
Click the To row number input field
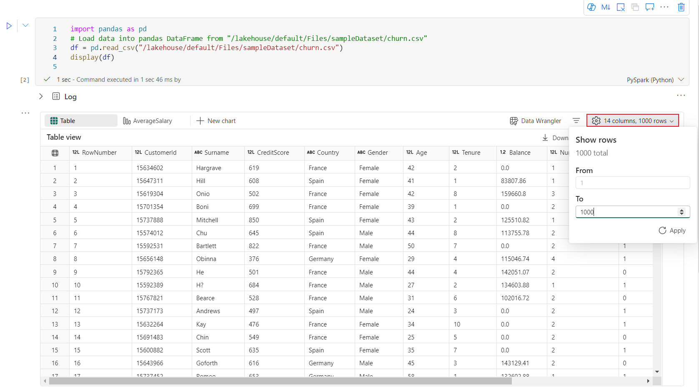tap(626, 212)
